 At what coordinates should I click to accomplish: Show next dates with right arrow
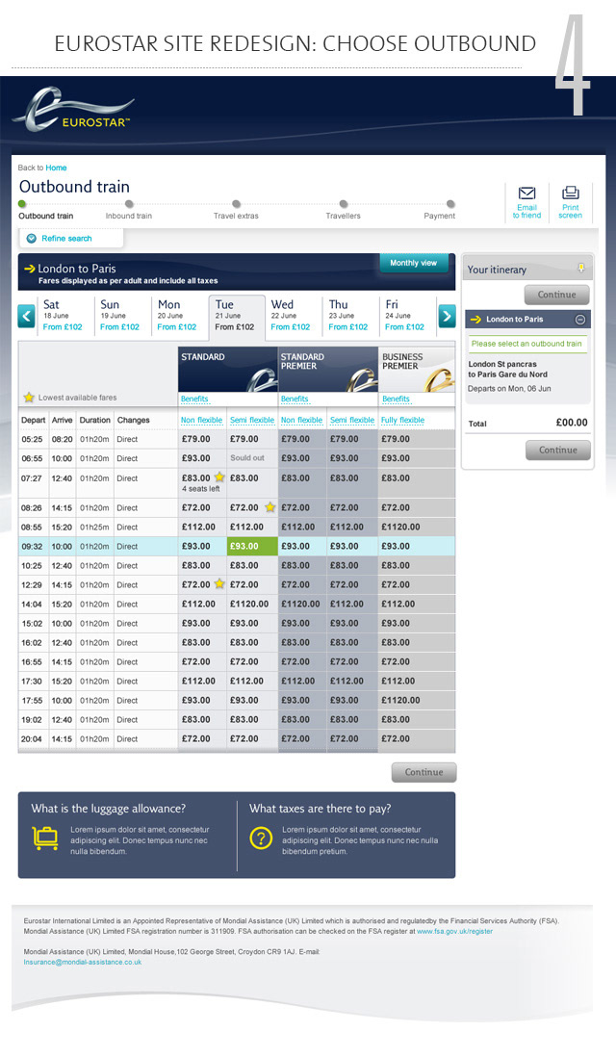click(x=447, y=316)
